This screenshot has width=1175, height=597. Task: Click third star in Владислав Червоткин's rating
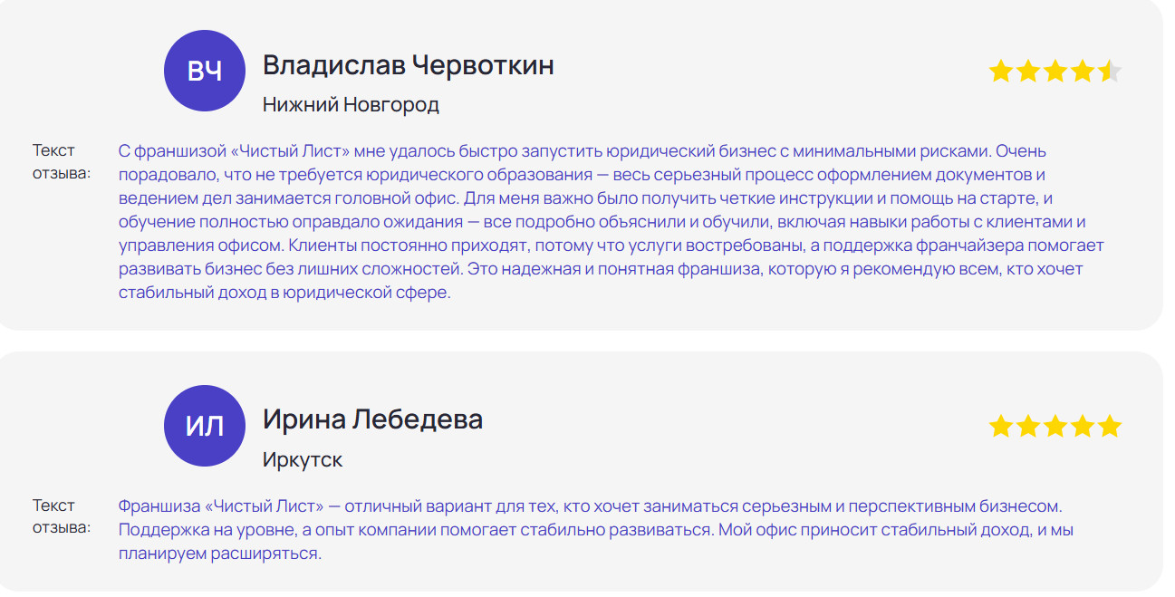[x=1055, y=72]
